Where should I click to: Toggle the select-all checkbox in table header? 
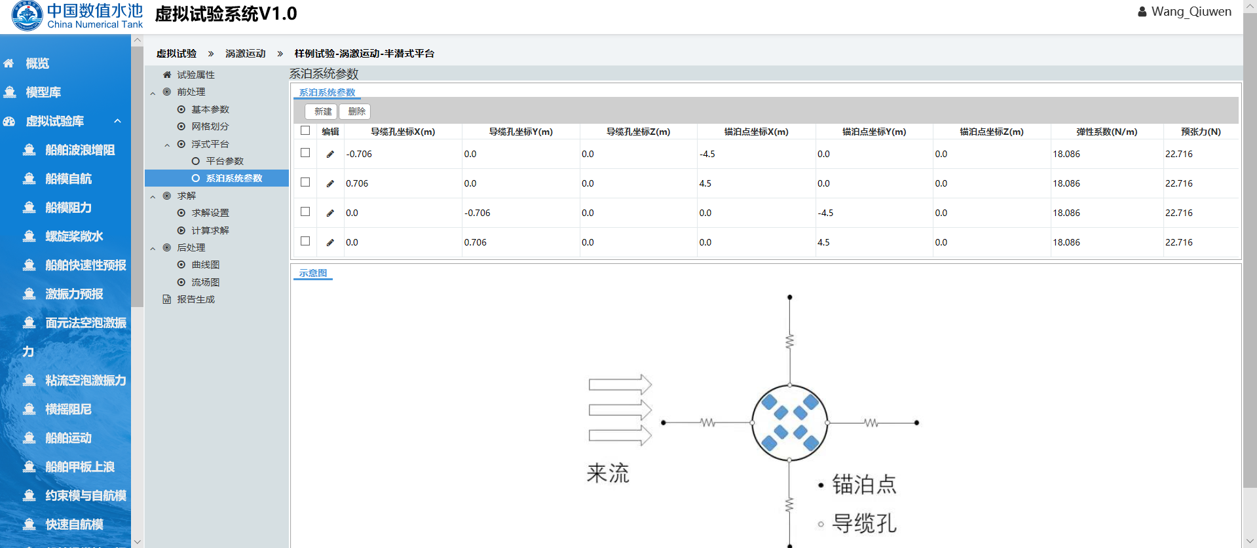click(x=305, y=130)
